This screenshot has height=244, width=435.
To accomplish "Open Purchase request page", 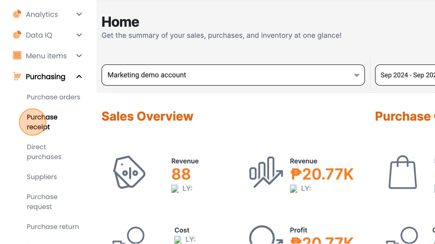I will click(x=42, y=202).
